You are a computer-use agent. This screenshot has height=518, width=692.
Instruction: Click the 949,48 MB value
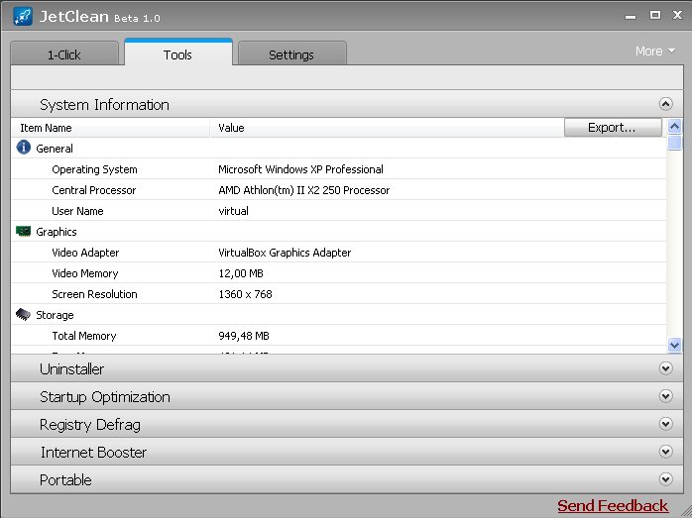(244, 336)
